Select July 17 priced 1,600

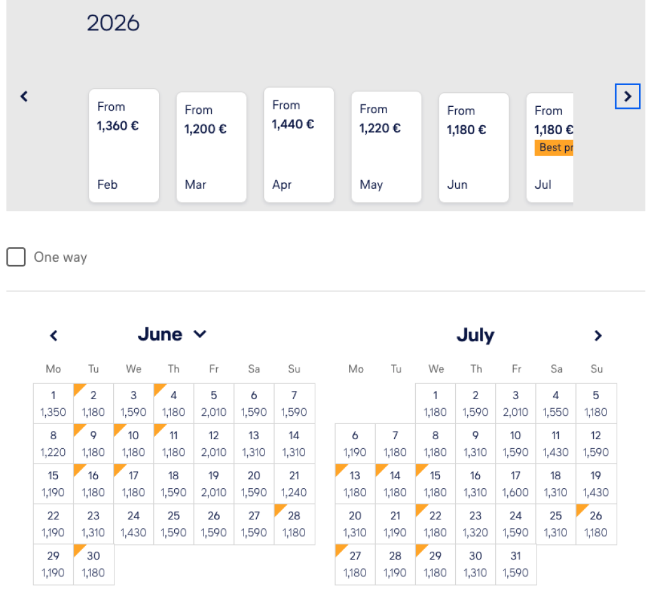(516, 484)
